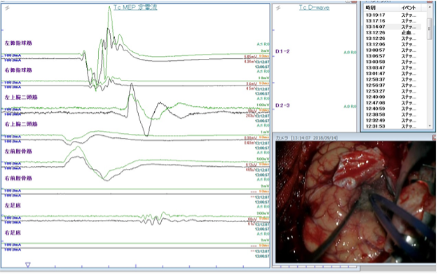Image resolution: width=438 pixels, height=274 pixels.
Task: Click the surgical camera image
Action: click(x=355, y=202)
